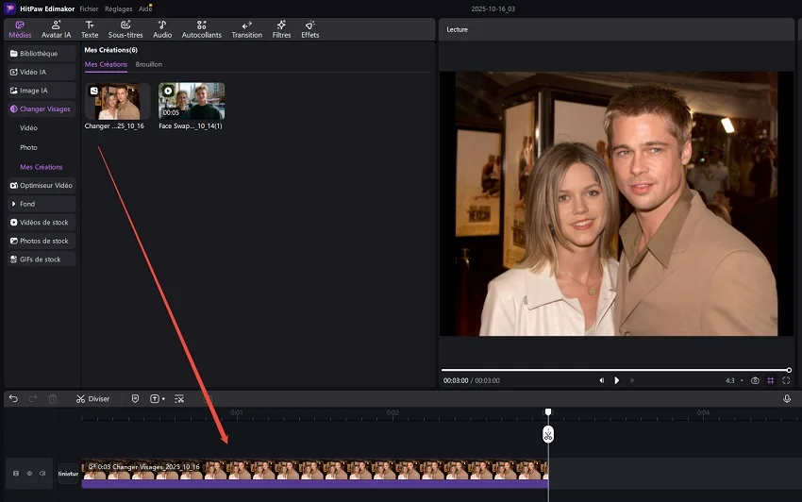Image resolution: width=802 pixels, height=502 pixels.
Task: Undo the last action in timeline
Action: click(x=13, y=399)
